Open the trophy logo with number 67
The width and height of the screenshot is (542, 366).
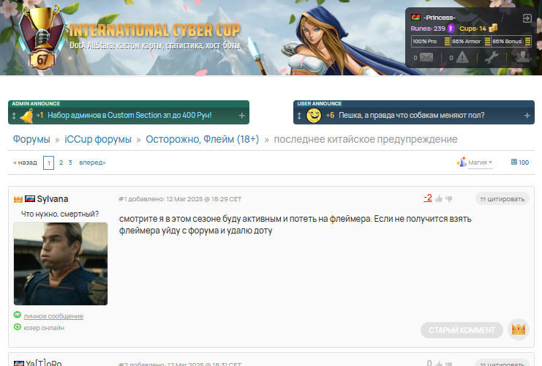pyautogui.click(x=42, y=37)
